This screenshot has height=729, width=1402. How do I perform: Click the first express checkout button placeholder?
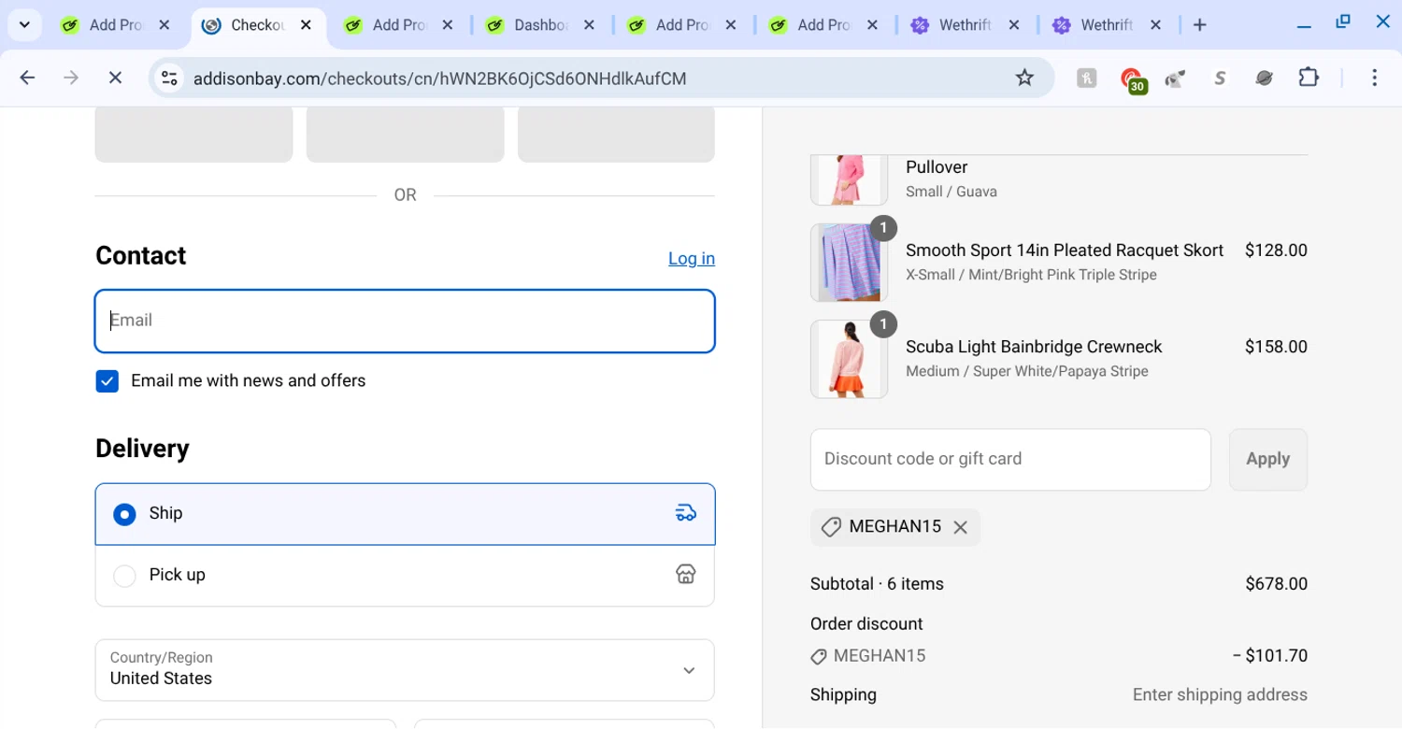coord(193,135)
